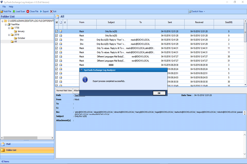Select the January folder in tree
This screenshot has height=164, width=247.
tap(21, 31)
